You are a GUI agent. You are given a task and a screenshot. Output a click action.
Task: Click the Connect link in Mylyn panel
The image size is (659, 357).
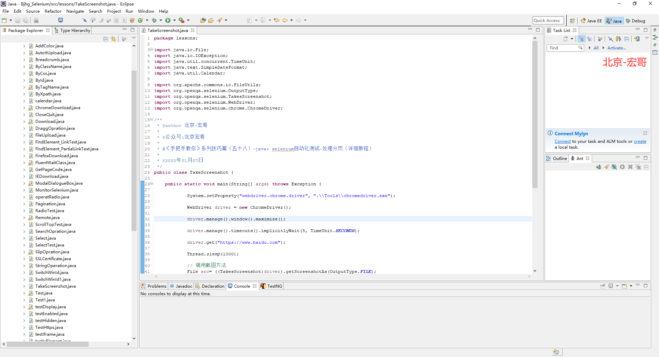point(563,141)
